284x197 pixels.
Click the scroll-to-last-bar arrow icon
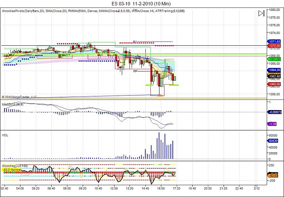click(261, 14)
